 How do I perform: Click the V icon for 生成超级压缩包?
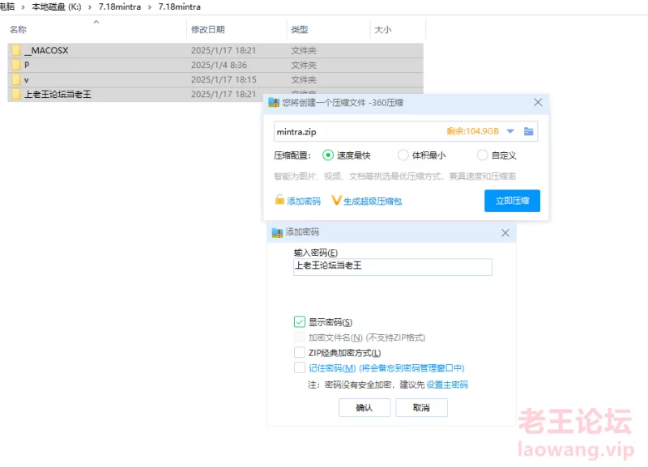coord(337,201)
